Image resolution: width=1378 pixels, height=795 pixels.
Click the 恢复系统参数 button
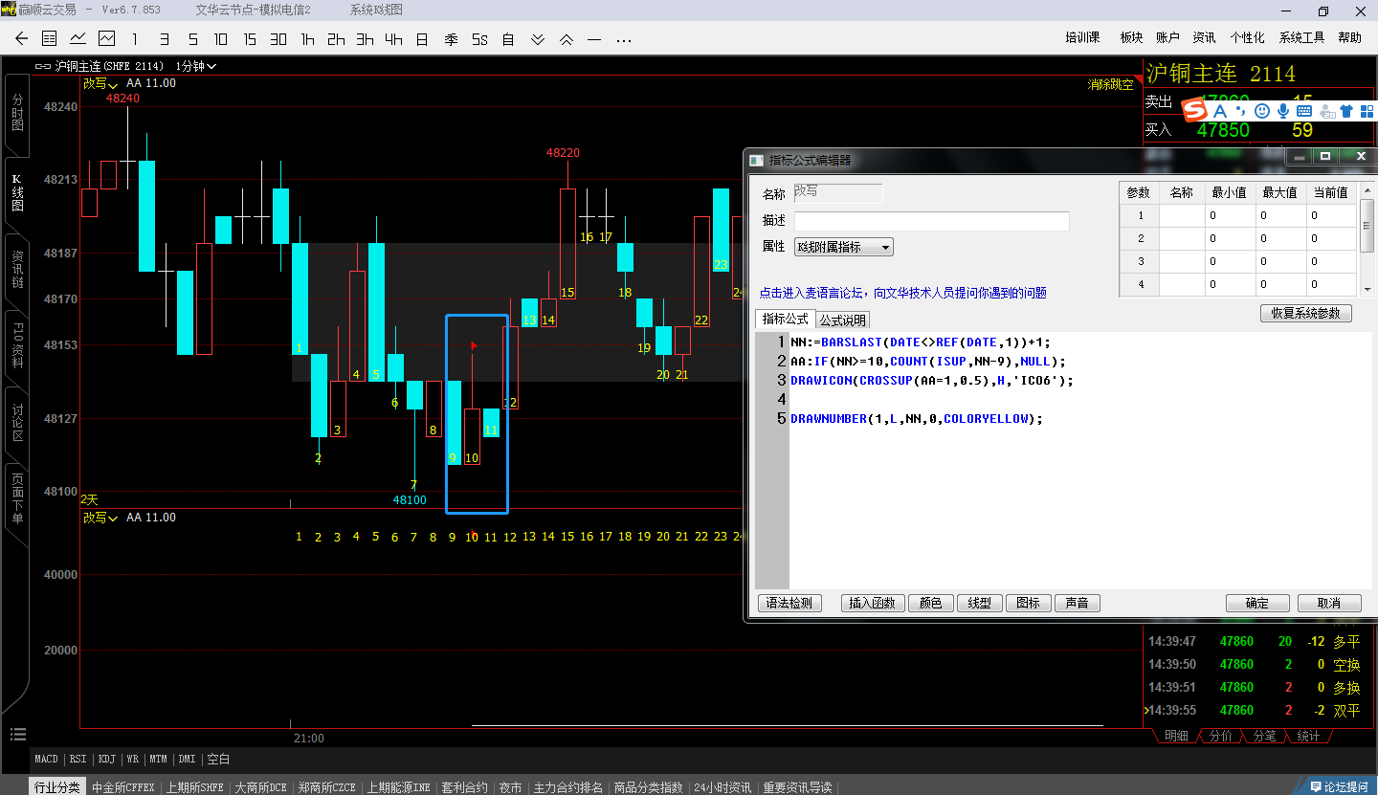(x=1305, y=313)
